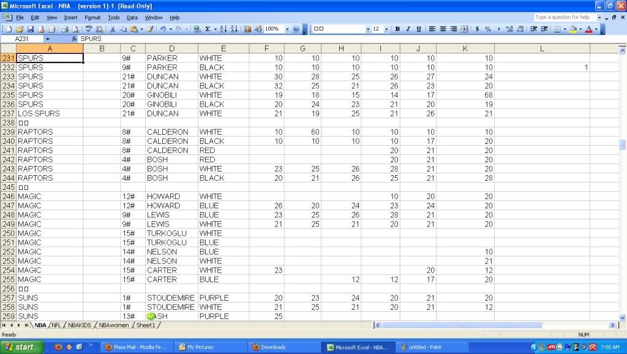The width and height of the screenshot is (627, 354).
Task: Select cell with STOUDEMIRE in row 257
Action: tap(171, 298)
